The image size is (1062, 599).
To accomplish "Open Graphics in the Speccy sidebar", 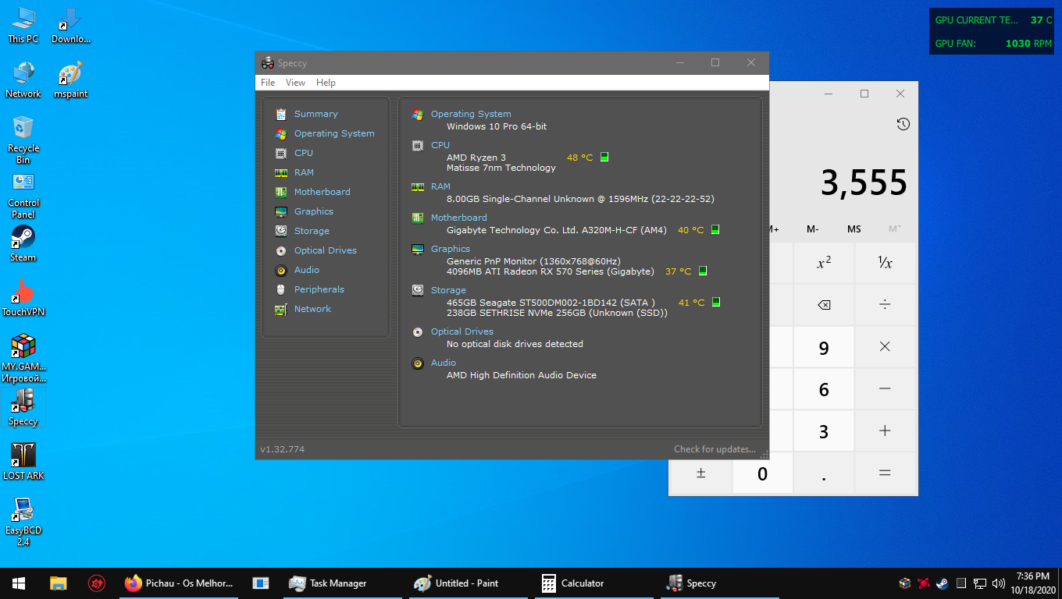I will tap(314, 211).
